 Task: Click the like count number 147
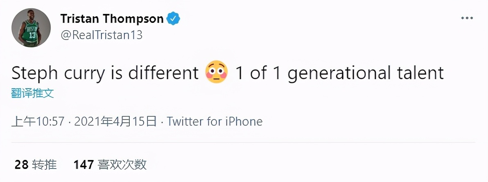(x=84, y=164)
